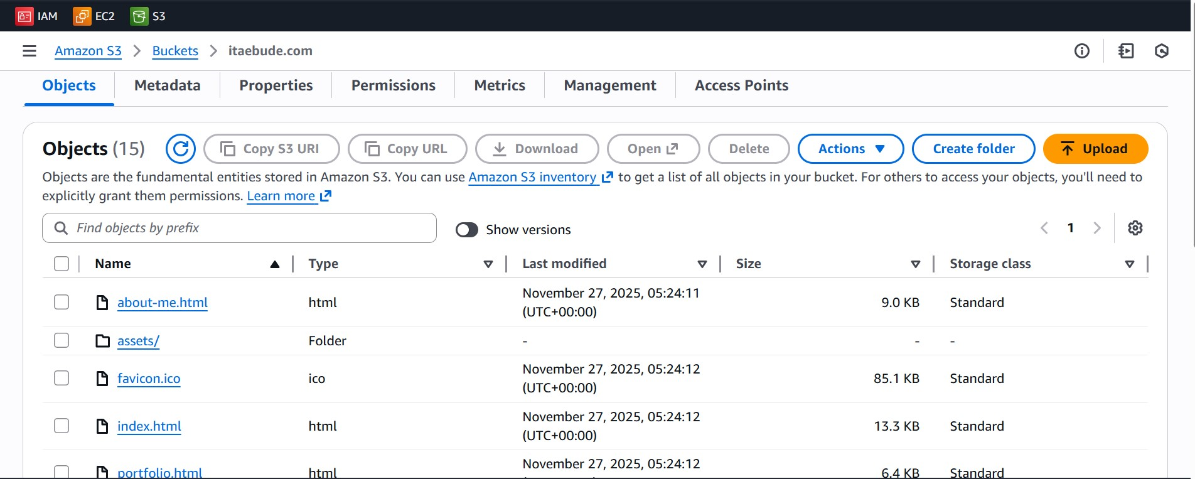Image resolution: width=1195 pixels, height=479 pixels.
Task: Toggle the Show versions switch
Action: tap(467, 230)
